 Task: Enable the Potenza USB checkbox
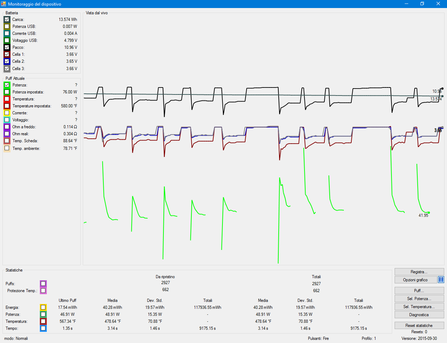(7, 26)
